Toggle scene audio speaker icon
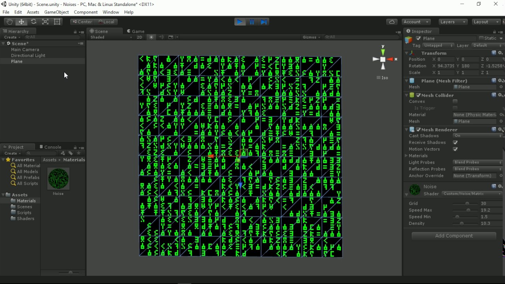This screenshot has height=284, width=505. pyautogui.click(x=161, y=37)
